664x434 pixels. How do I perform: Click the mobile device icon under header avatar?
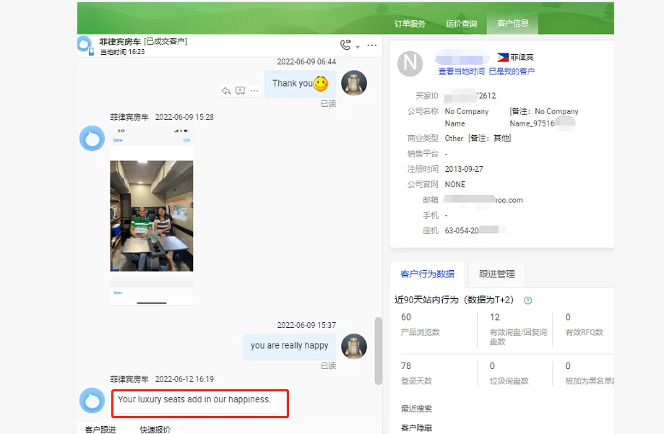tap(91, 52)
